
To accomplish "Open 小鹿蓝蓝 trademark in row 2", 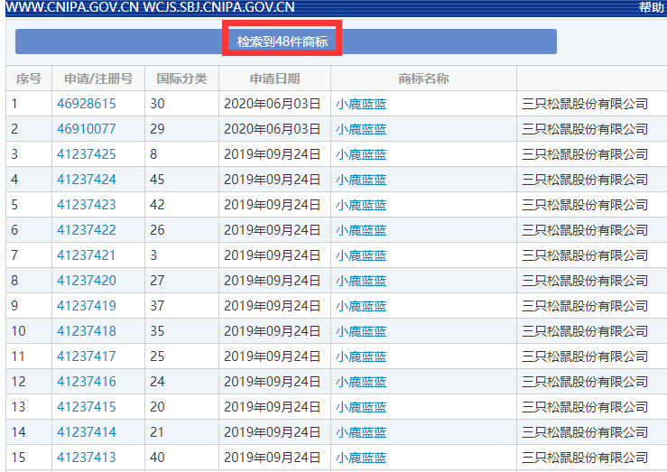I will coord(361,129).
